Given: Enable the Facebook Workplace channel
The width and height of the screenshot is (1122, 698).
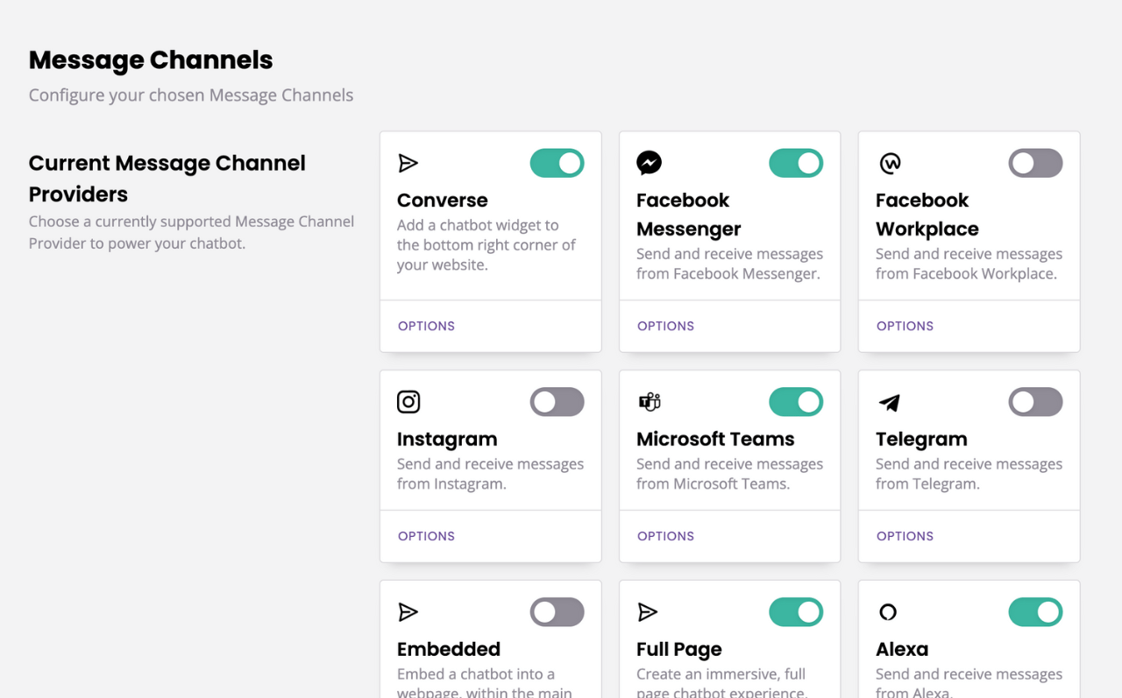Looking at the screenshot, I should pos(1035,163).
